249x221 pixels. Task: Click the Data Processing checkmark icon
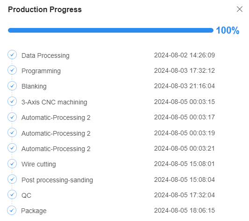(12, 55)
